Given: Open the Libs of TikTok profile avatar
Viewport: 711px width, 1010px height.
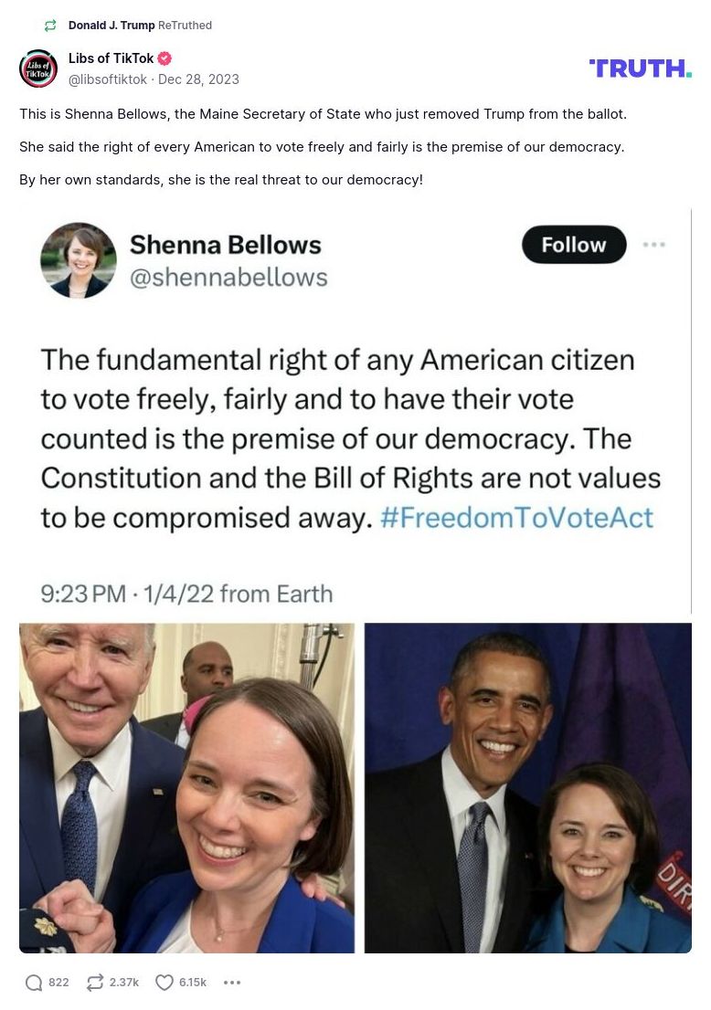Looking at the screenshot, I should tap(38, 68).
